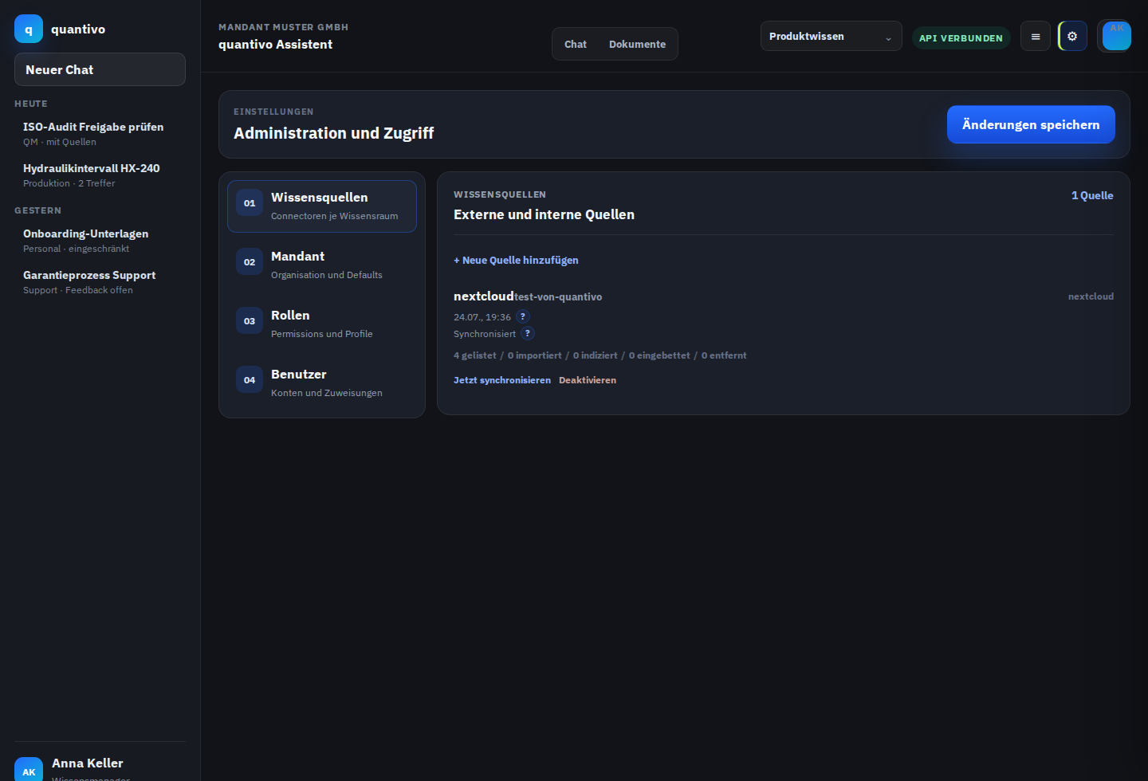Open Benutzer settings section
Image resolution: width=1148 pixels, height=781 pixels.
[x=322, y=383]
